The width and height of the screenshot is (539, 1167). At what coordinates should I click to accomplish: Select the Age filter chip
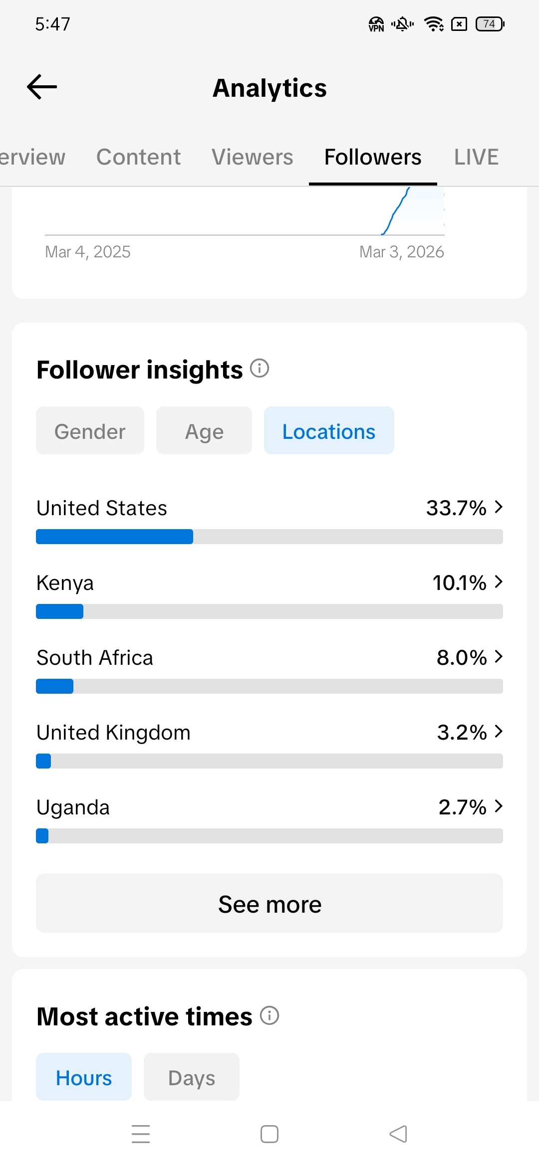[x=204, y=431]
